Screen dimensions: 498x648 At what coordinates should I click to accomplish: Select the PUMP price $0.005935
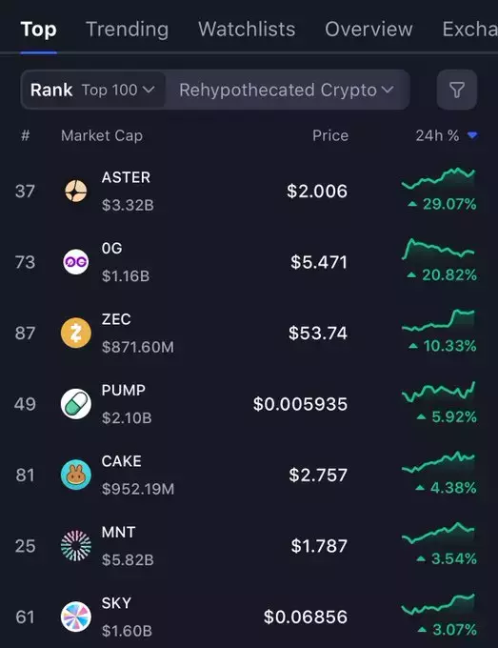[300, 404]
